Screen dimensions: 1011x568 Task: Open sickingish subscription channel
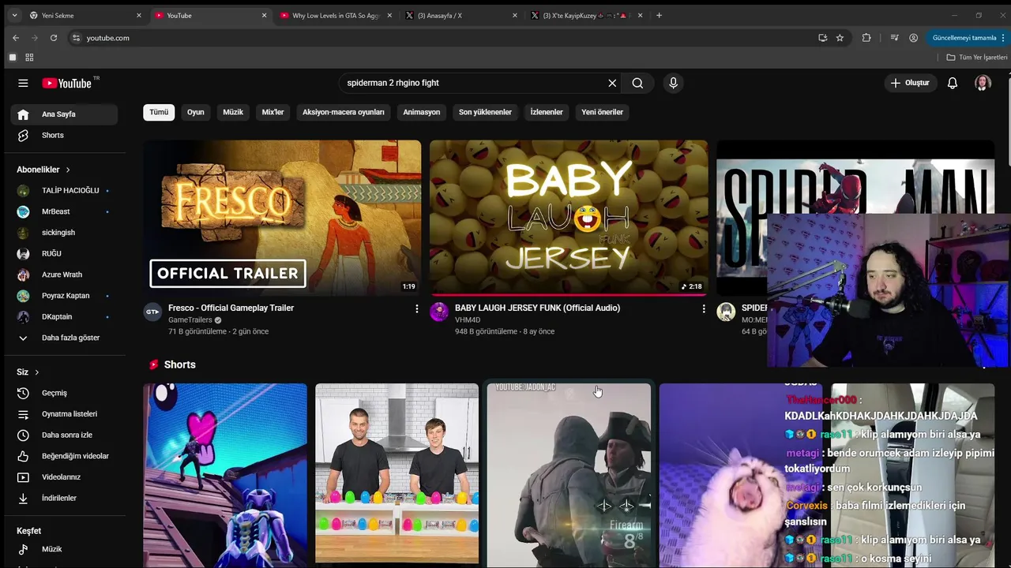point(64,233)
